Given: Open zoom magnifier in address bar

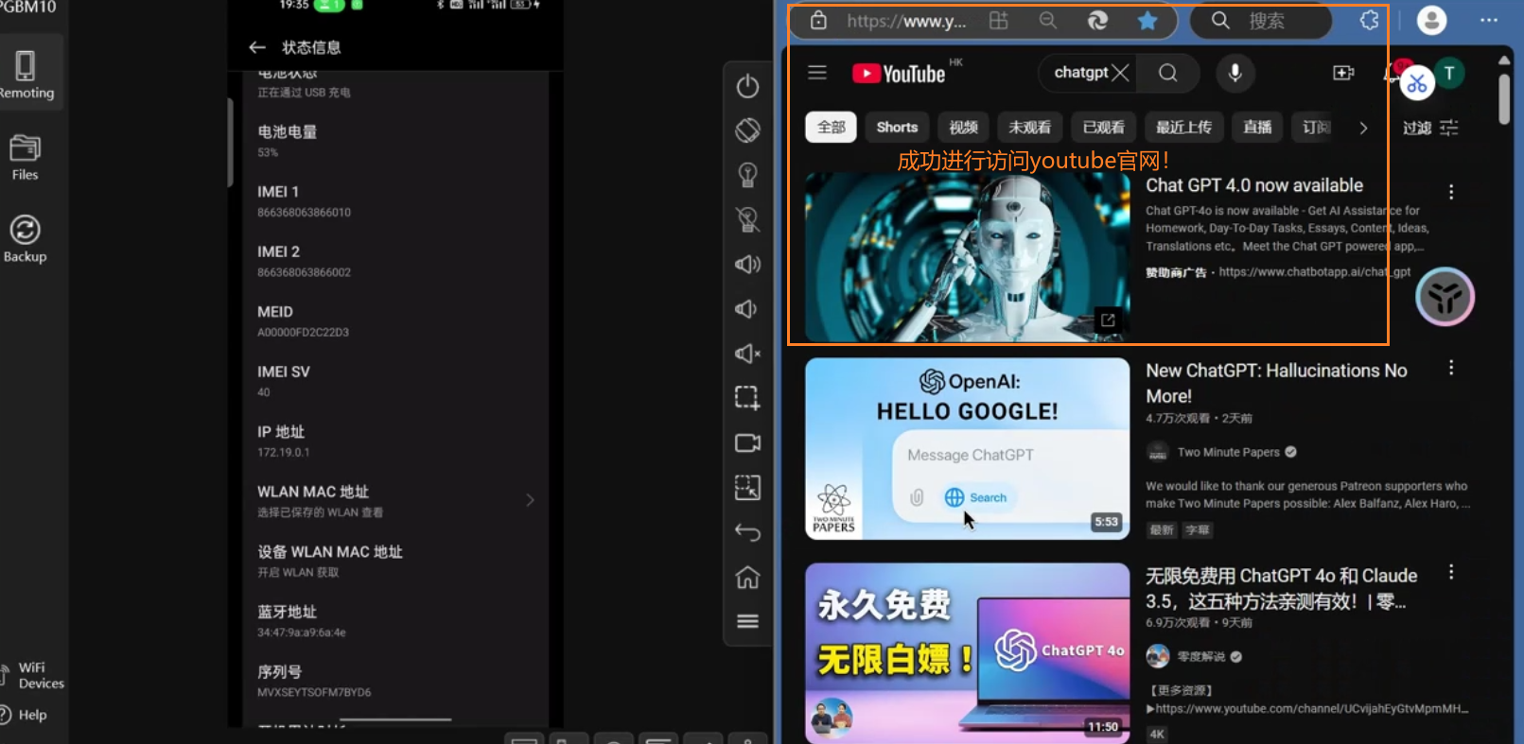Looking at the screenshot, I should click(x=1047, y=20).
